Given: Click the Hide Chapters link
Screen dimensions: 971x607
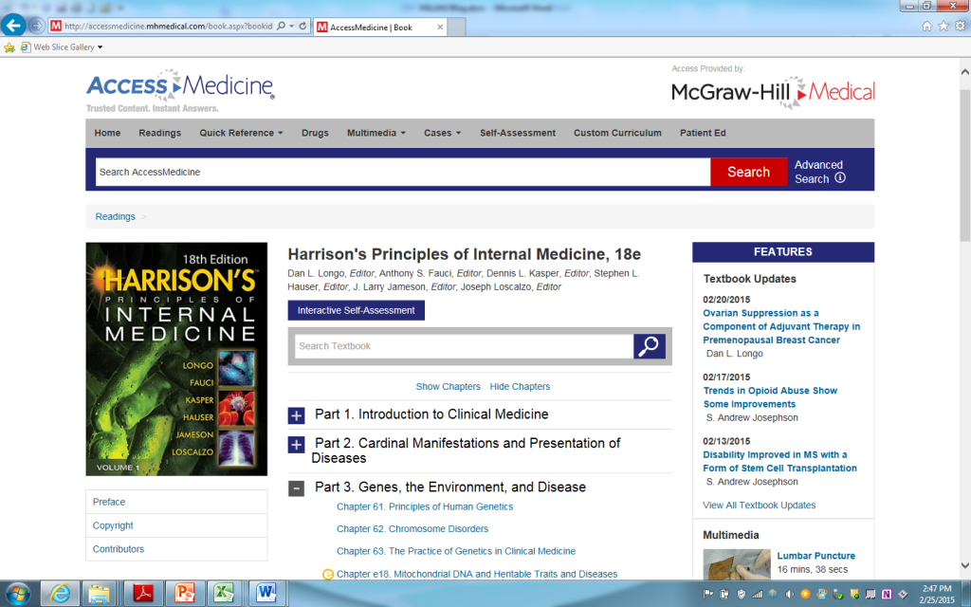Looking at the screenshot, I should (520, 387).
